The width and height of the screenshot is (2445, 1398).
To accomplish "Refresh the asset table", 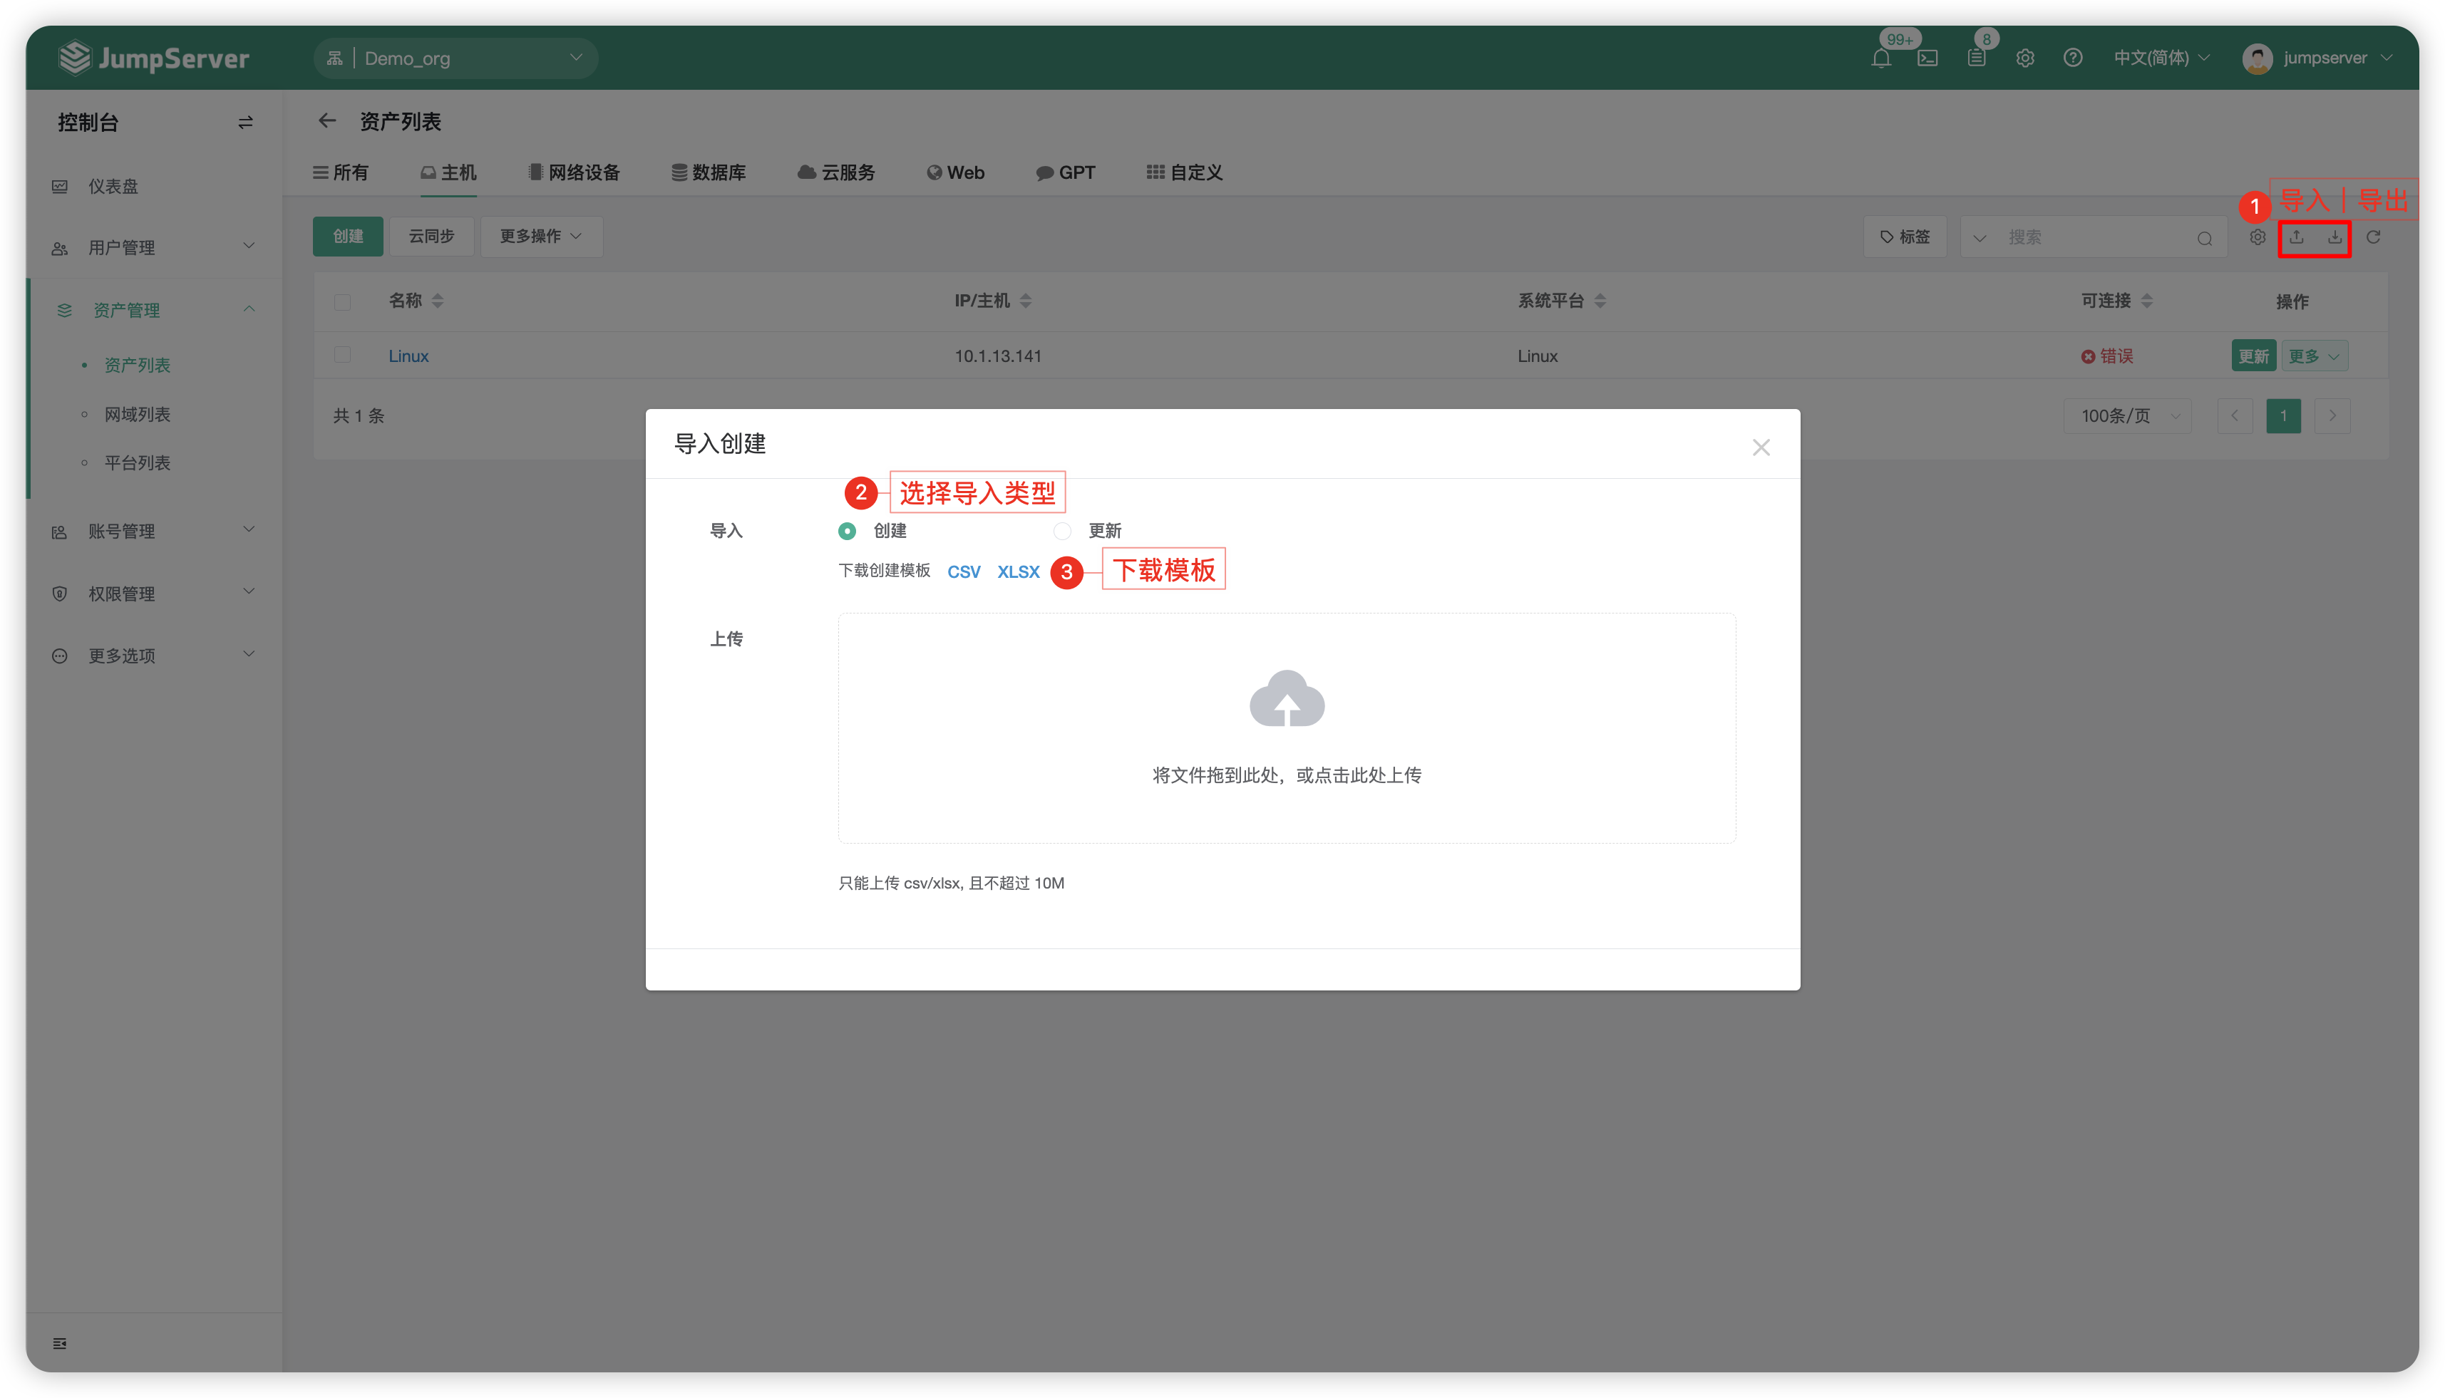I will [2373, 237].
